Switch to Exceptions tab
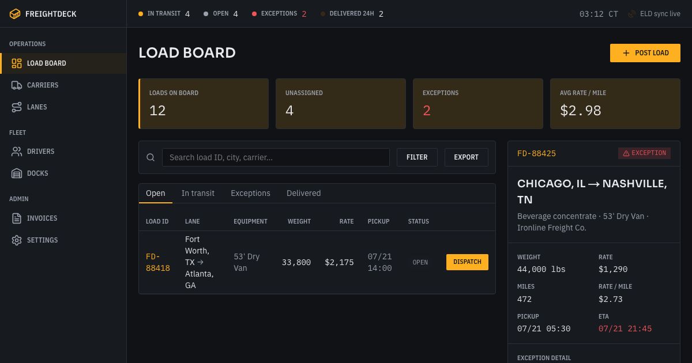 [250, 194]
